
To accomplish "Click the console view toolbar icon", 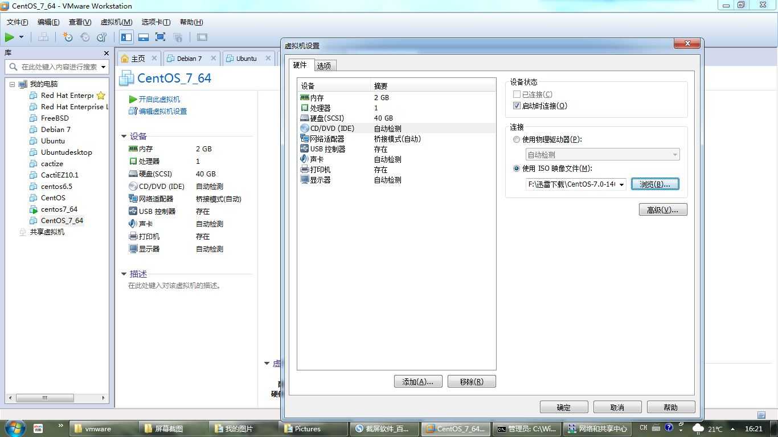I will 202,37.
